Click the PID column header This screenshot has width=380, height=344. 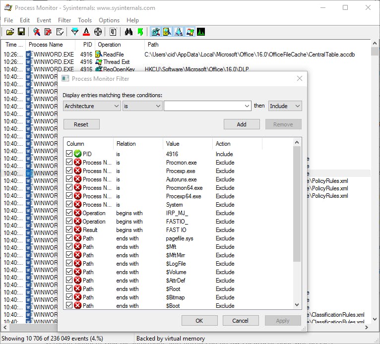(85, 45)
